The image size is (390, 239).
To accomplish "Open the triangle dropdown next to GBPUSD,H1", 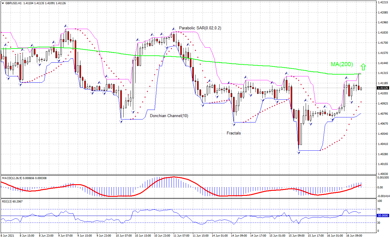I will (3, 3).
